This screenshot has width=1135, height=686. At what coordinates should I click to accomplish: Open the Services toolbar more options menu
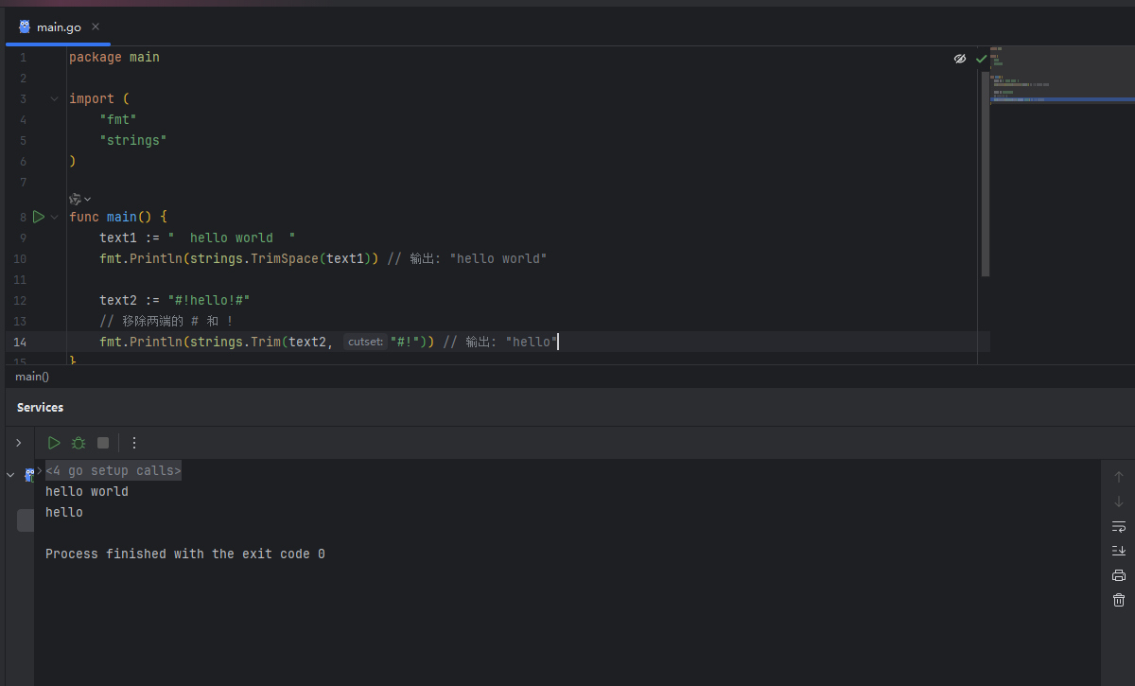(x=134, y=443)
